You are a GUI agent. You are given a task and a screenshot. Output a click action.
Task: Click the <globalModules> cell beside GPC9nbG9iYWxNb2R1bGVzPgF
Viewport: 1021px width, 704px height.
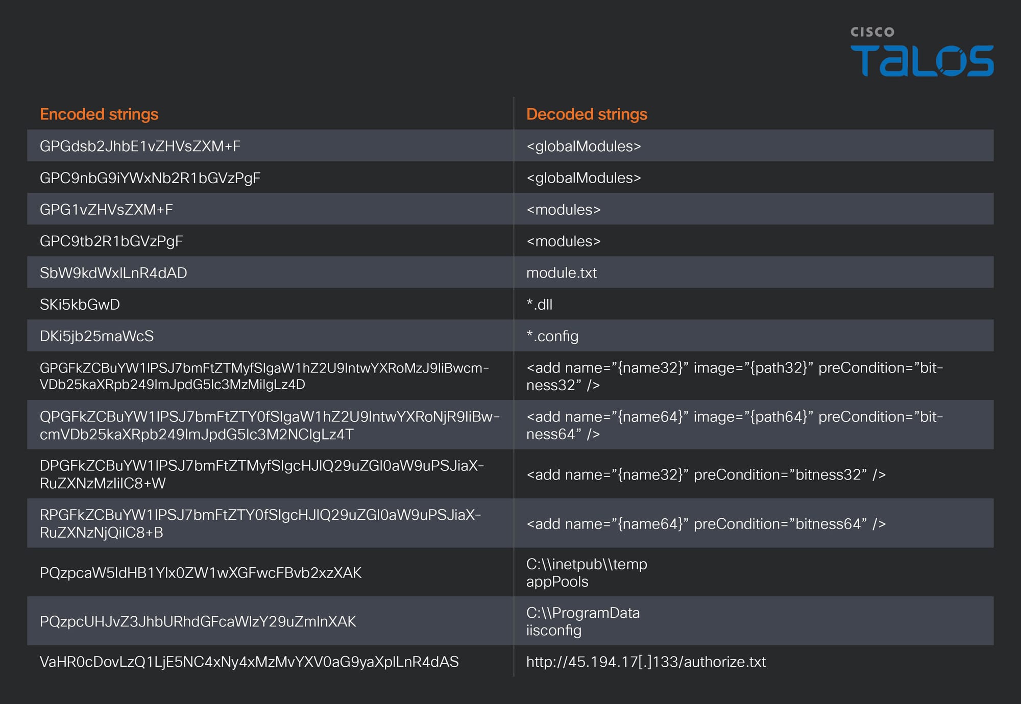[584, 178]
